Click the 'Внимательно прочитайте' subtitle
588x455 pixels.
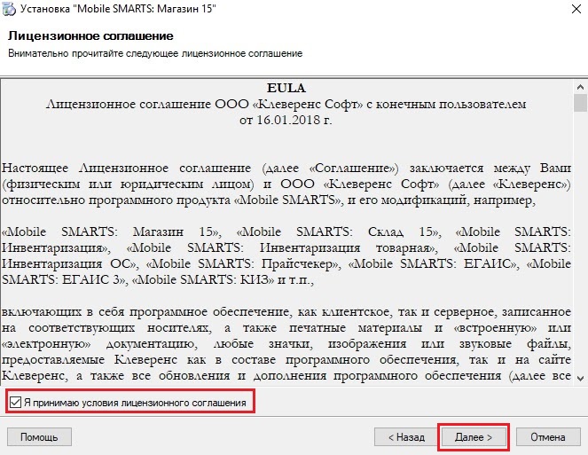[155, 53]
